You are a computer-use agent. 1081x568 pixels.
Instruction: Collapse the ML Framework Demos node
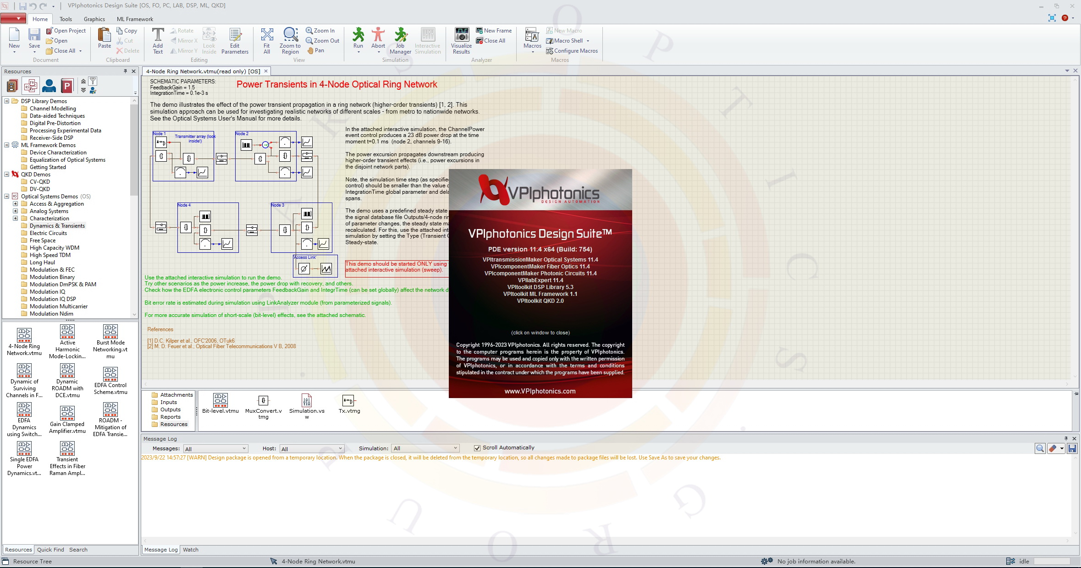pyautogui.click(x=7, y=145)
